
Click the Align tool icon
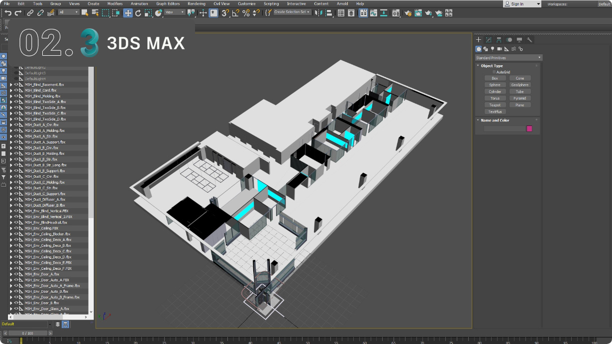pos(329,13)
